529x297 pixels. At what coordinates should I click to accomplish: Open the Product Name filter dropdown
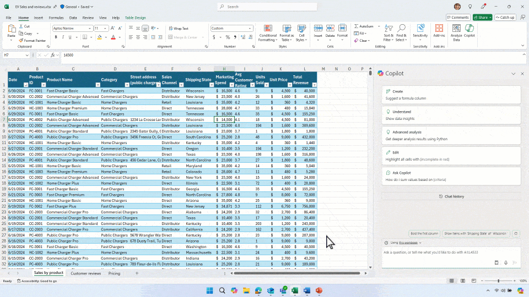pos(98,85)
